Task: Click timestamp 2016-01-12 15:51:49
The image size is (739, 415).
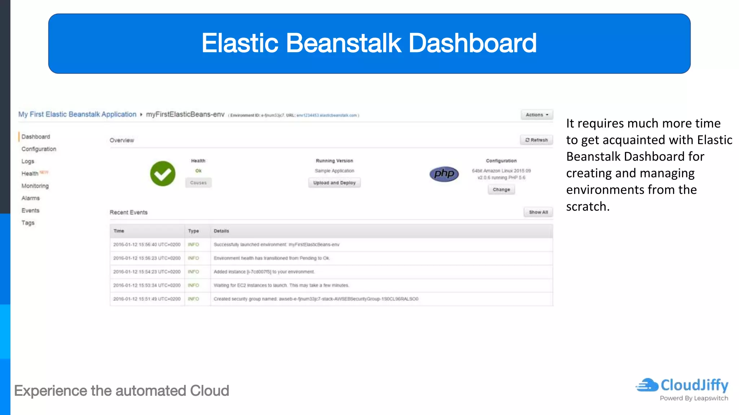Action: pyautogui.click(x=147, y=299)
